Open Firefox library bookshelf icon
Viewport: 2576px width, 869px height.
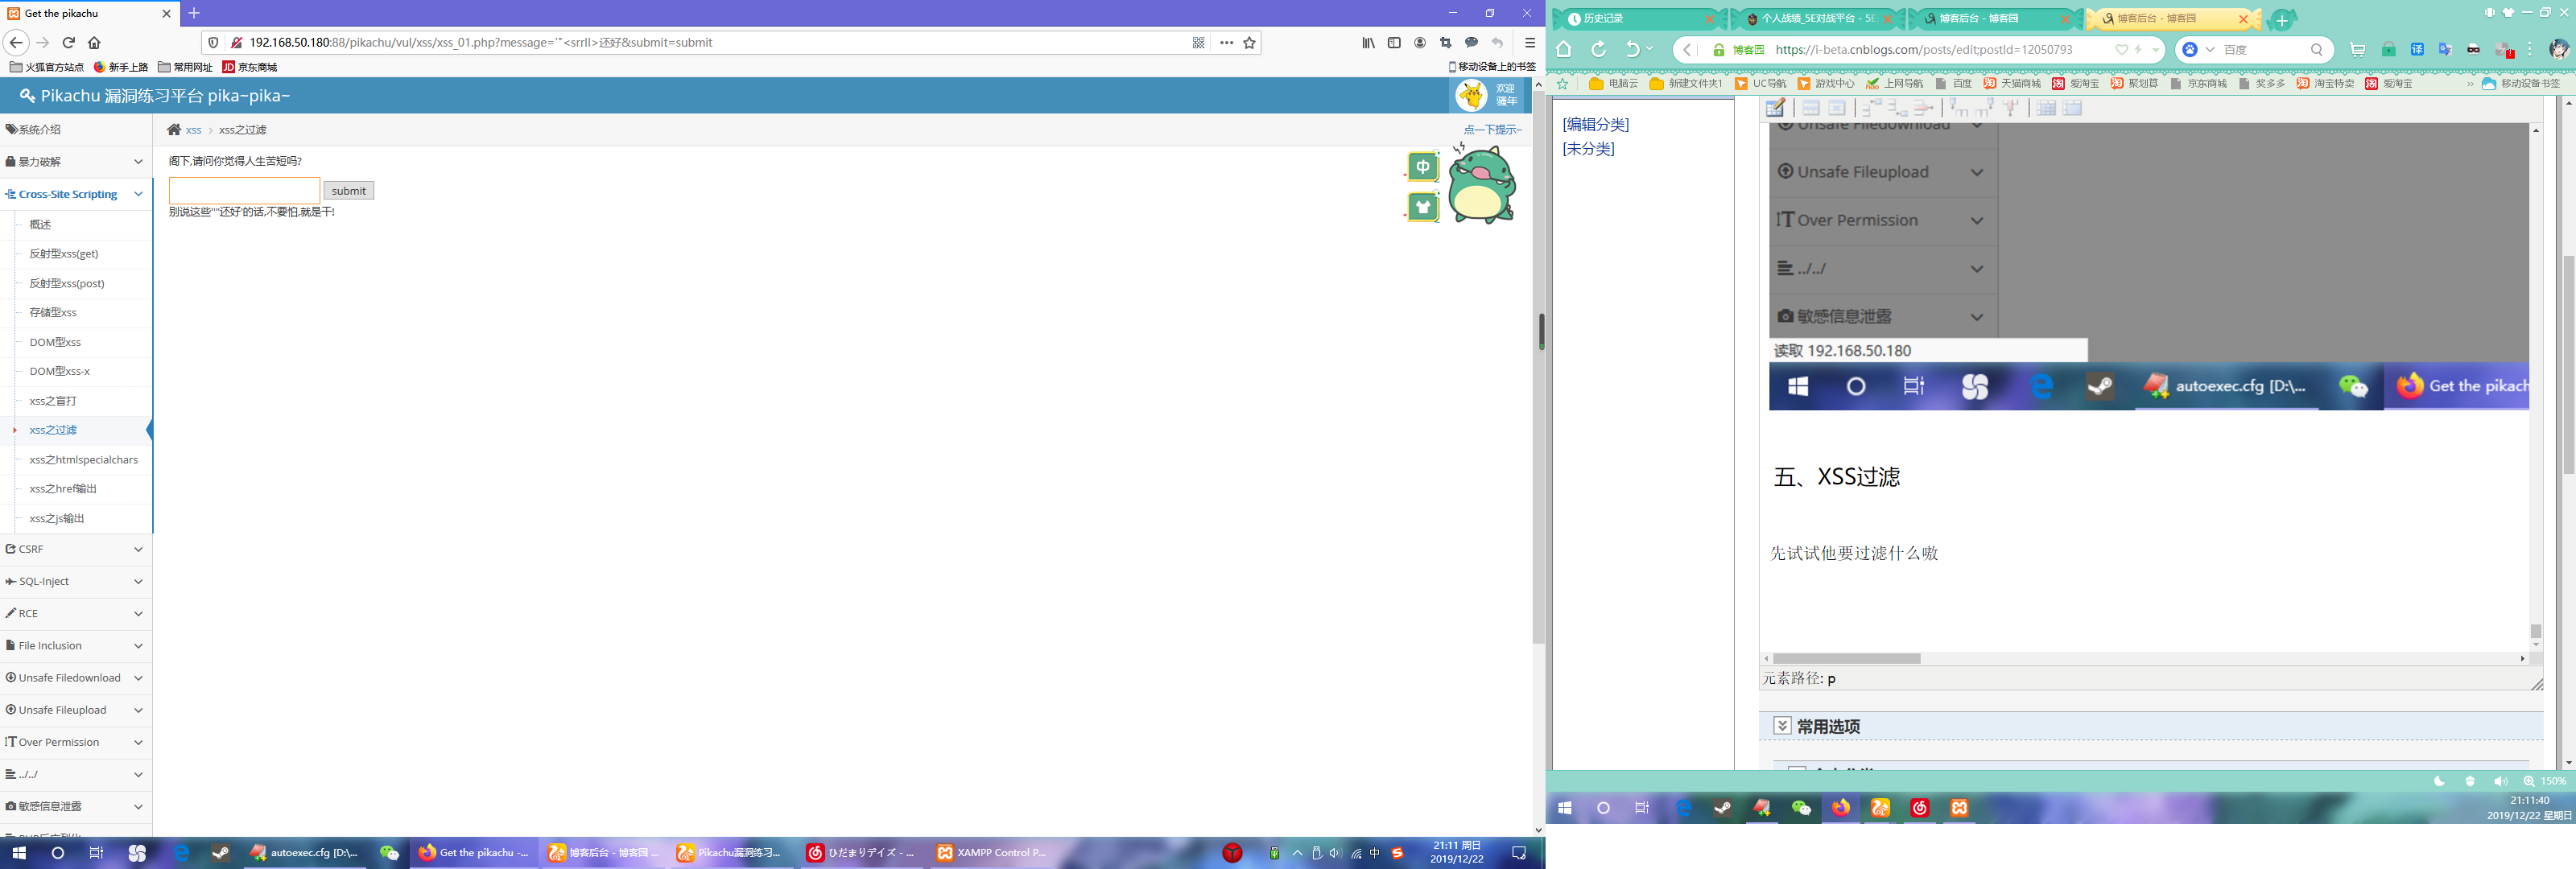click(1368, 43)
